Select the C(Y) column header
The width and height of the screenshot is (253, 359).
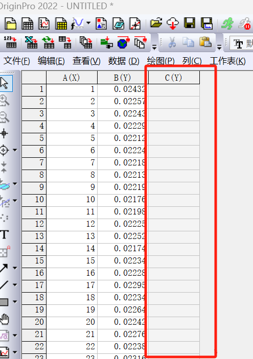[x=174, y=78]
